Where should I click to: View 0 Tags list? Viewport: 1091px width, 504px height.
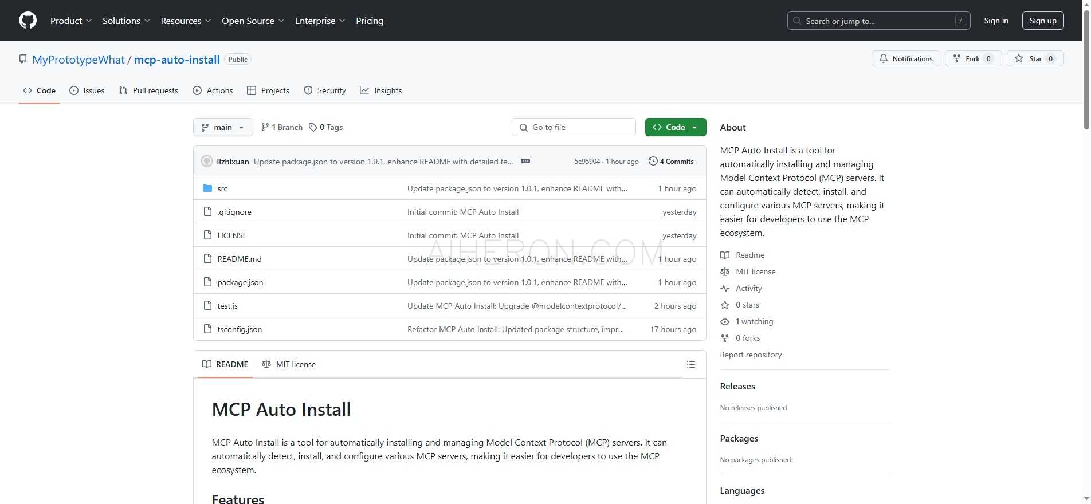(x=325, y=127)
